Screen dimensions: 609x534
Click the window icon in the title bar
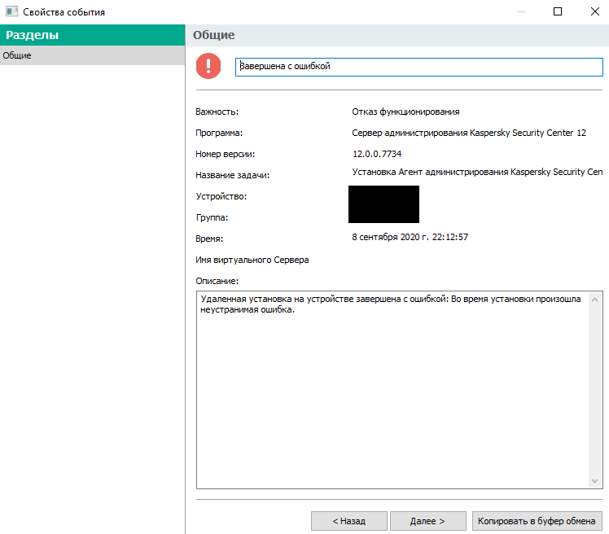11,11
